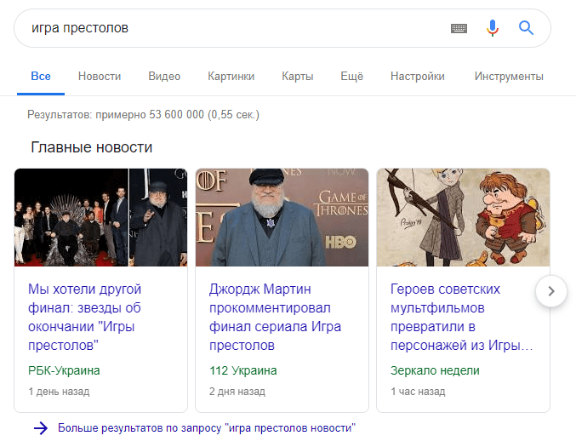Switch to the Новости tab
The width and height of the screenshot is (576, 447).
100,76
